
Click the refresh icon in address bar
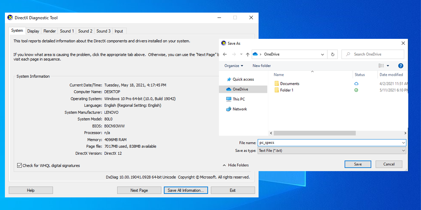(x=332, y=54)
